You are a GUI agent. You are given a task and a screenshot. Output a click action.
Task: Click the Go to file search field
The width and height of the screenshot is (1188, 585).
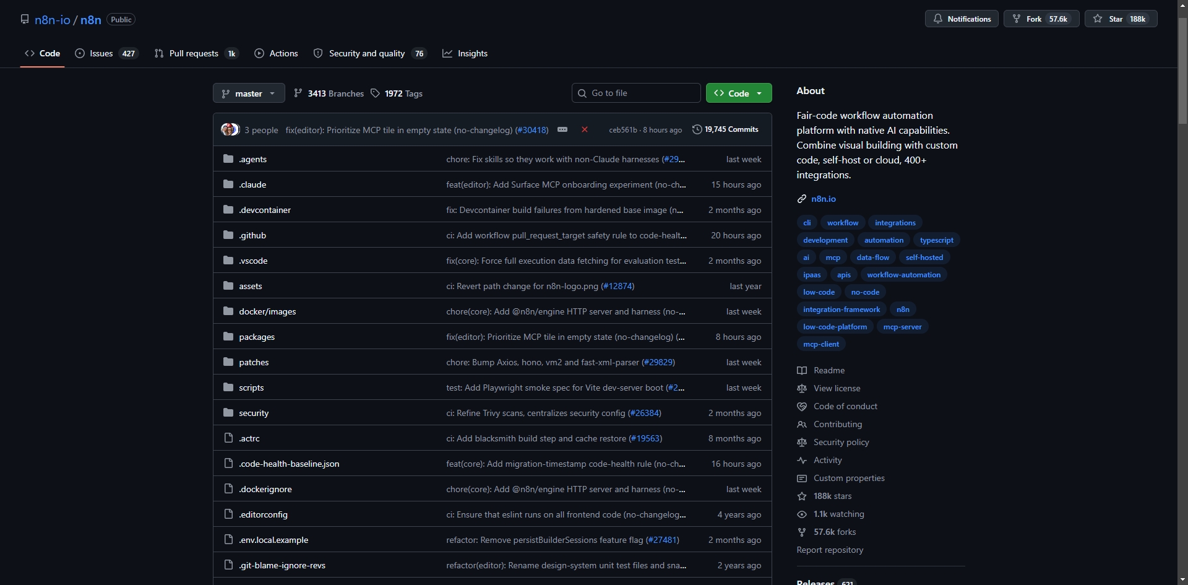[x=636, y=93]
